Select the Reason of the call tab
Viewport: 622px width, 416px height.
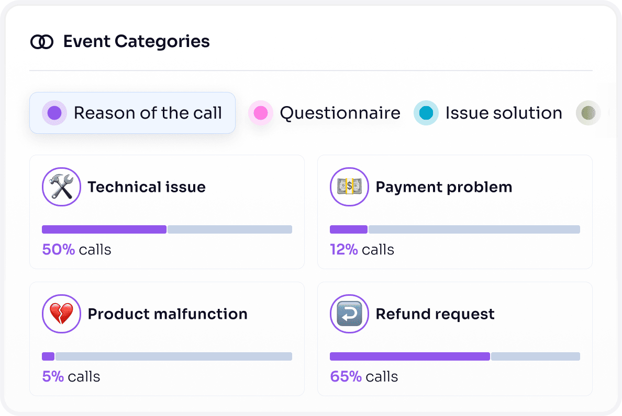tap(132, 113)
